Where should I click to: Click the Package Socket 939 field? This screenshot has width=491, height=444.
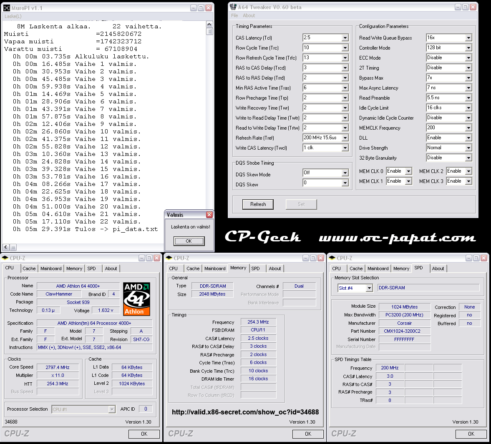[x=78, y=302]
